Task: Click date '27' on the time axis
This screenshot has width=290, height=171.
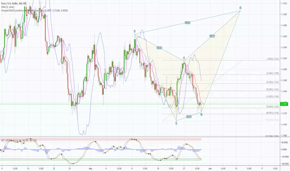Action: coord(184,169)
